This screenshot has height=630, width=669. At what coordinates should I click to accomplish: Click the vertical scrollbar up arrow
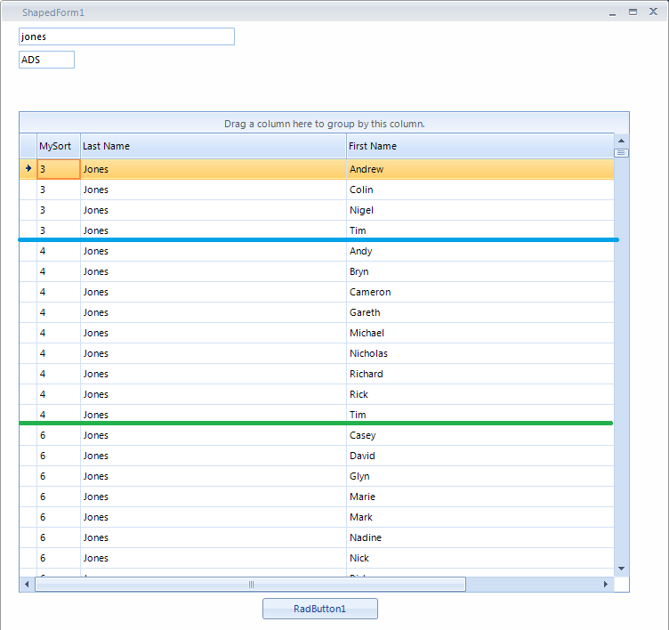[621, 141]
